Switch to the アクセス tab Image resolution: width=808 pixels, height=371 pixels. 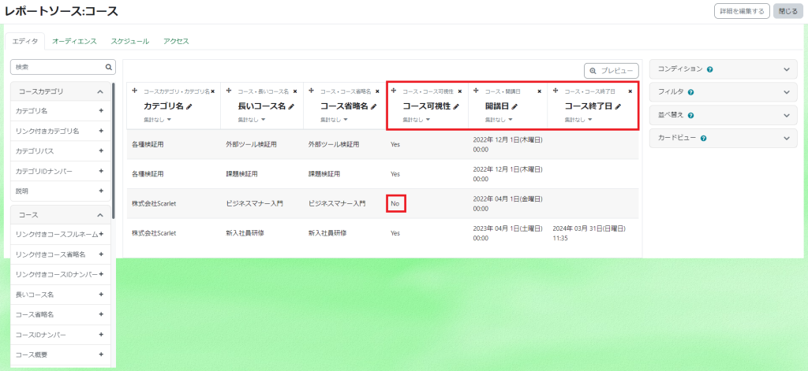pos(176,41)
